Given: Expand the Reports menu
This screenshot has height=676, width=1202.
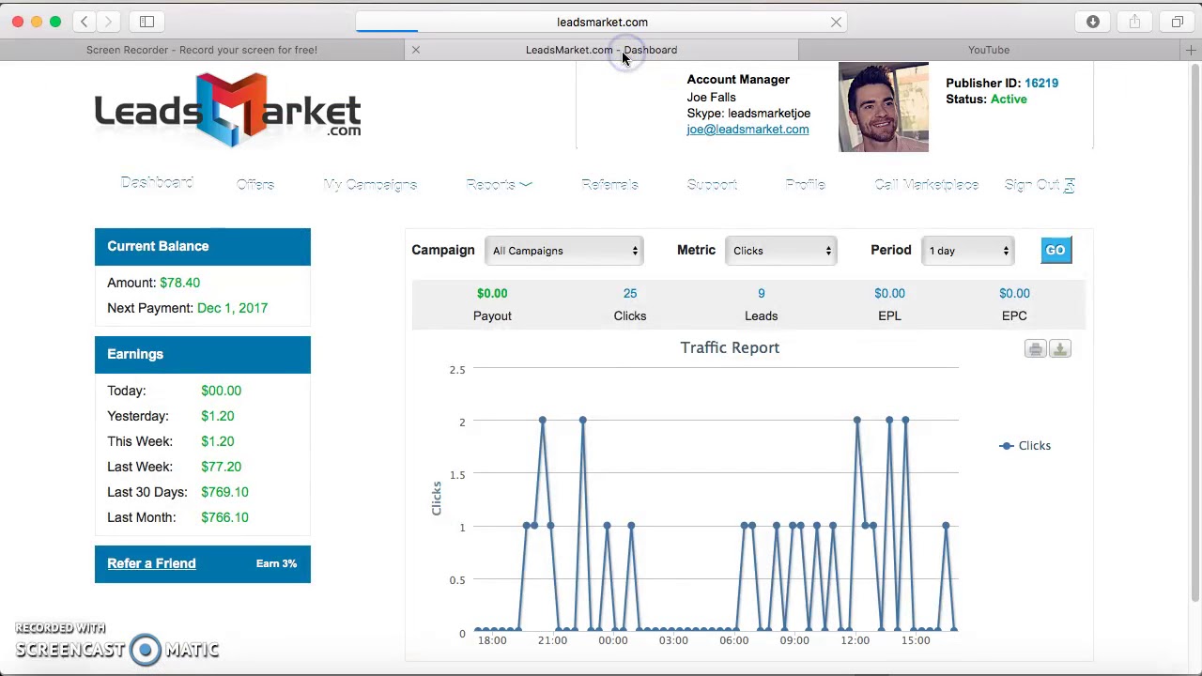Looking at the screenshot, I should pos(499,185).
